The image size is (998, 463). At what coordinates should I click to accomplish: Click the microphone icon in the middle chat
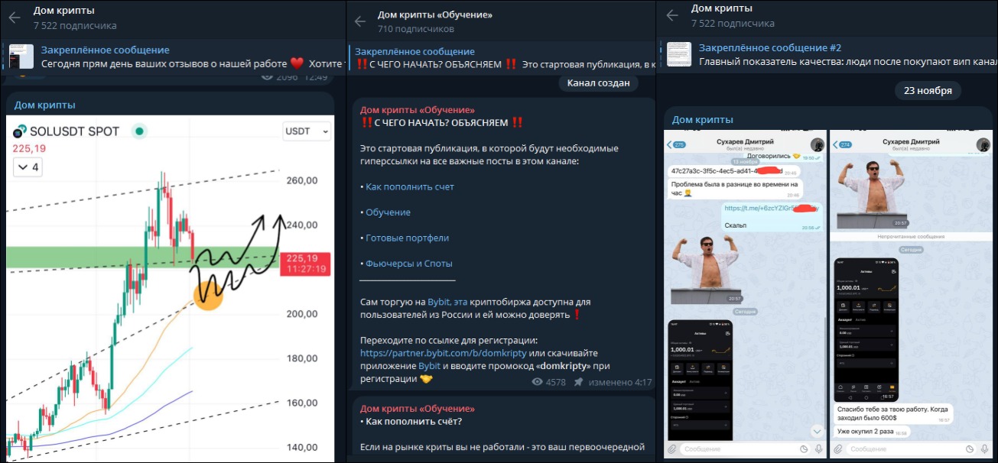(x=819, y=449)
